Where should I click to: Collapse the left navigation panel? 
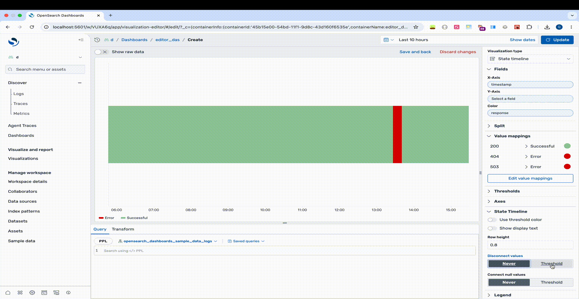click(x=81, y=40)
